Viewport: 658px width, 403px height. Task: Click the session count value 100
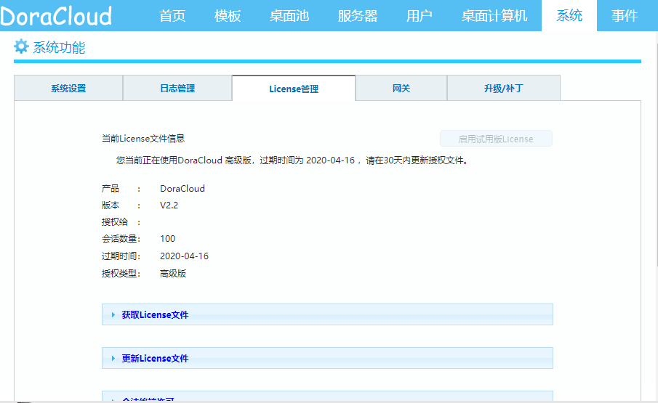pyautogui.click(x=167, y=239)
